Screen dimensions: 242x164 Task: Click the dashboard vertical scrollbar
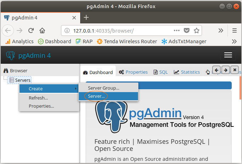240,88
